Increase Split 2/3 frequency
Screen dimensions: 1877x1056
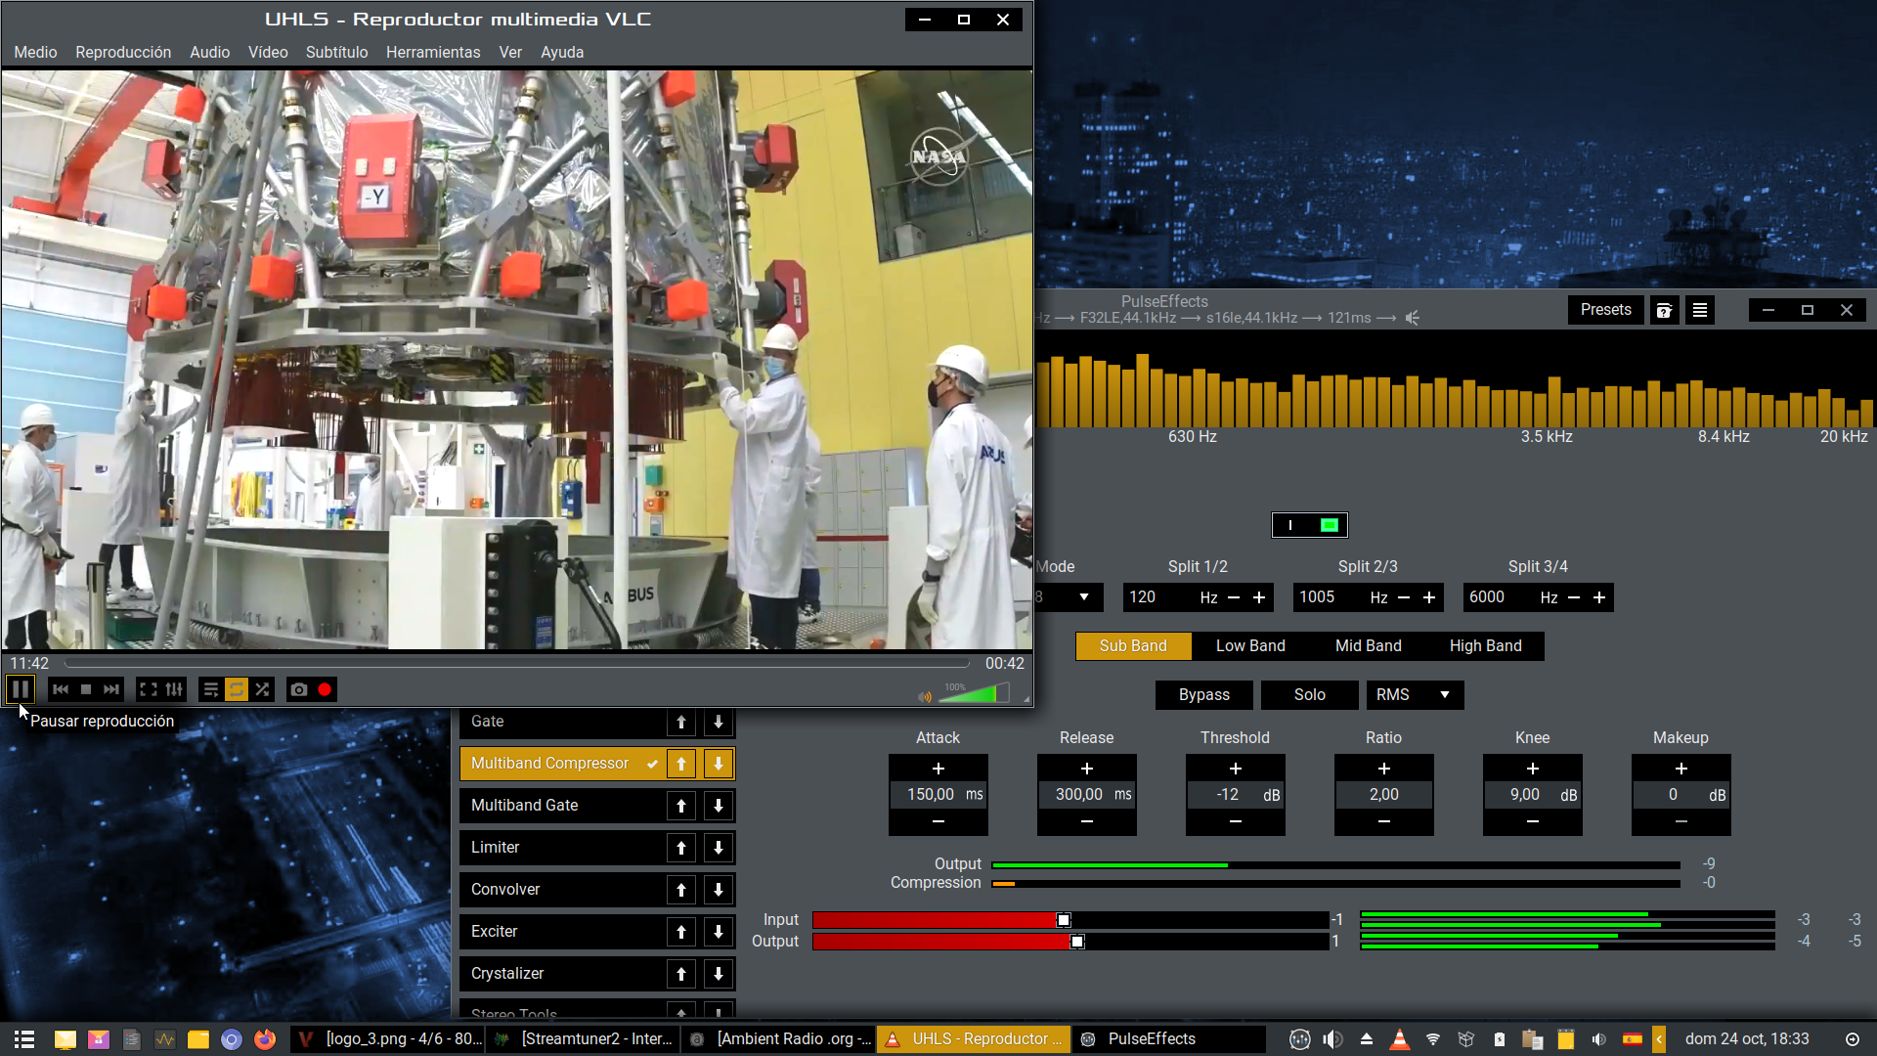pos(1429,597)
